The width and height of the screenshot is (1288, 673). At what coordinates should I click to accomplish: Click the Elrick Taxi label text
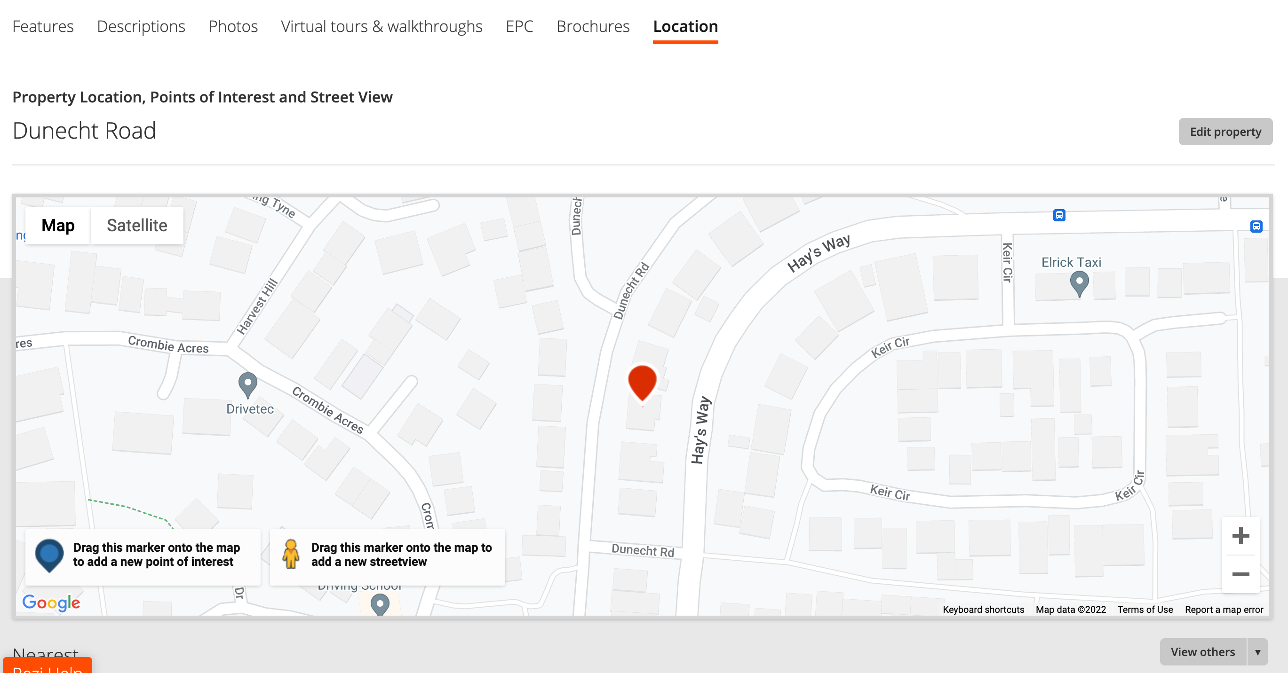click(x=1071, y=262)
